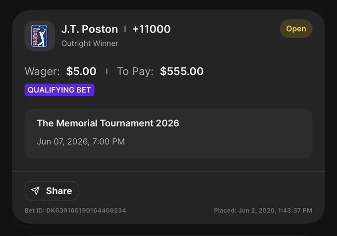337x236 pixels.
Task: Click the To Pay label
Action: coord(135,71)
